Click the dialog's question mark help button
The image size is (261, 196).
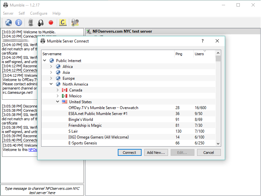click(203, 41)
